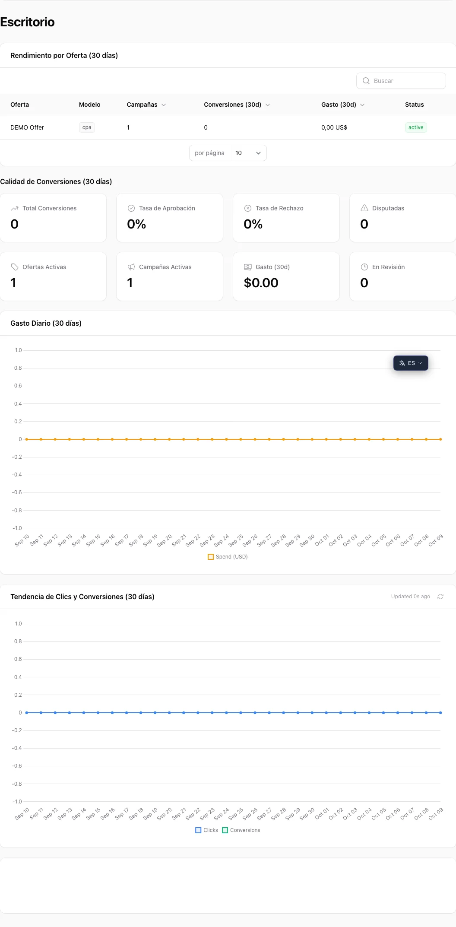Click the Total Conversiones trend icon
Image resolution: width=456 pixels, height=927 pixels.
click(x=15, y=208)
